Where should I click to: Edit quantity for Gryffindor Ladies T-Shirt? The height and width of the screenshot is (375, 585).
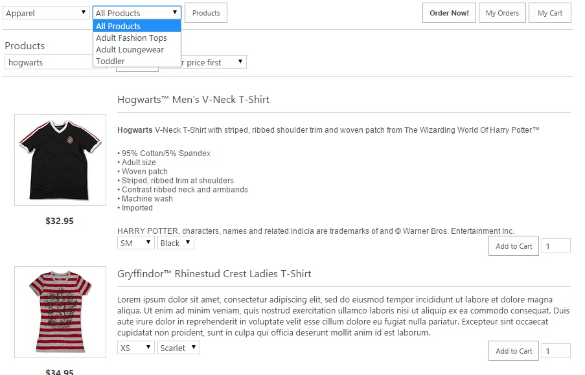[x=556, y=351]
